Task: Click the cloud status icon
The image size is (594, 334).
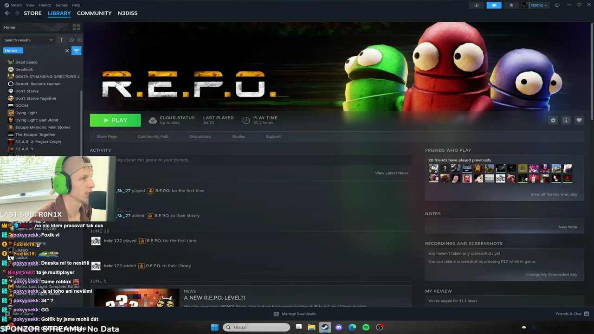Action: 153,120
